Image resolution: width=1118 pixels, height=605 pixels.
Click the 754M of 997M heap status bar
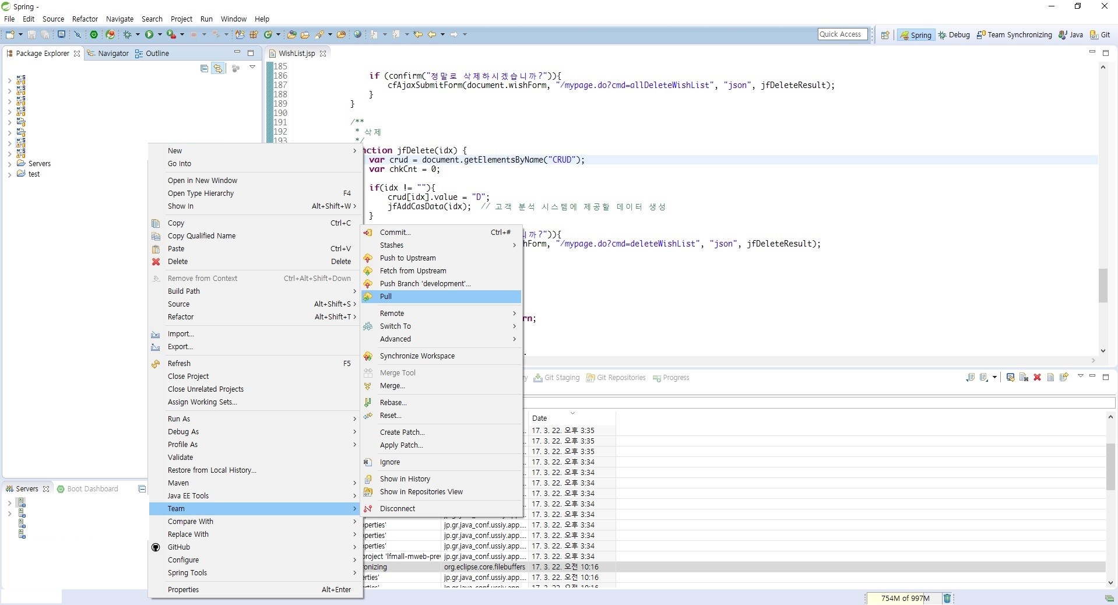(x=904, y=599)
